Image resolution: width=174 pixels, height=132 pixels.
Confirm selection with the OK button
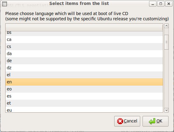point(156,121)
